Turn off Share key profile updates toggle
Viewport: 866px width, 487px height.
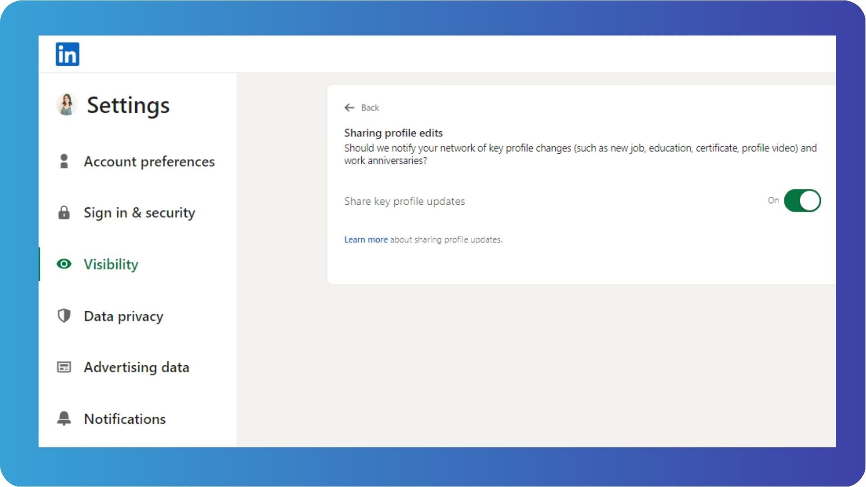[802, 201]
